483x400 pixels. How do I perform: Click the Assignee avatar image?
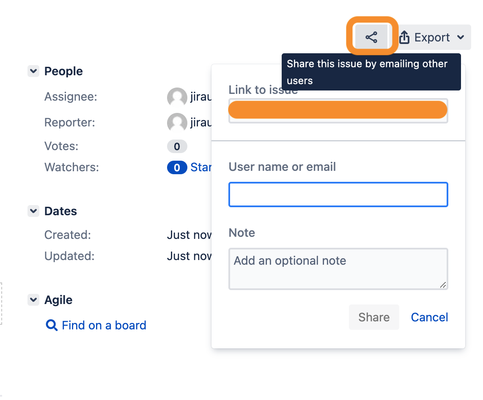click(x=177, y=97)
